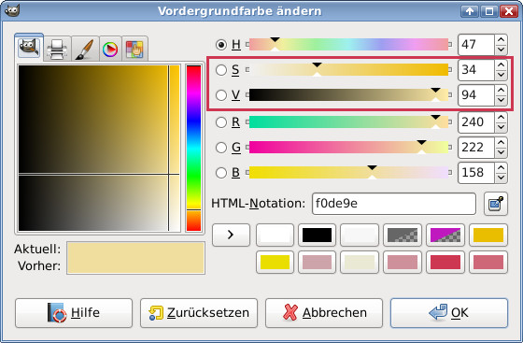Expand the color history arrow button
Image resolution: width=523 pixels, height=343 pixels.
(231, 235)
